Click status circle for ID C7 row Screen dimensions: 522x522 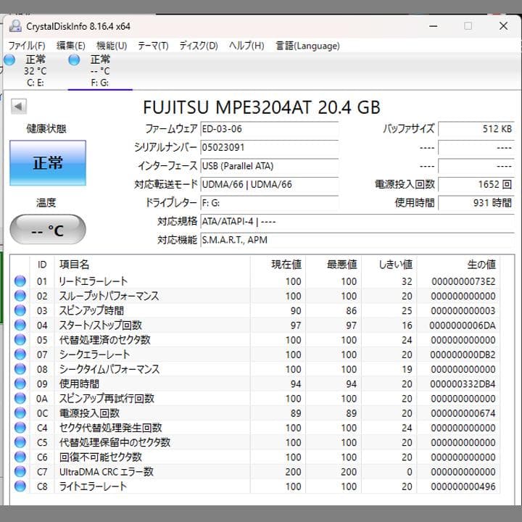pos(20,471)
